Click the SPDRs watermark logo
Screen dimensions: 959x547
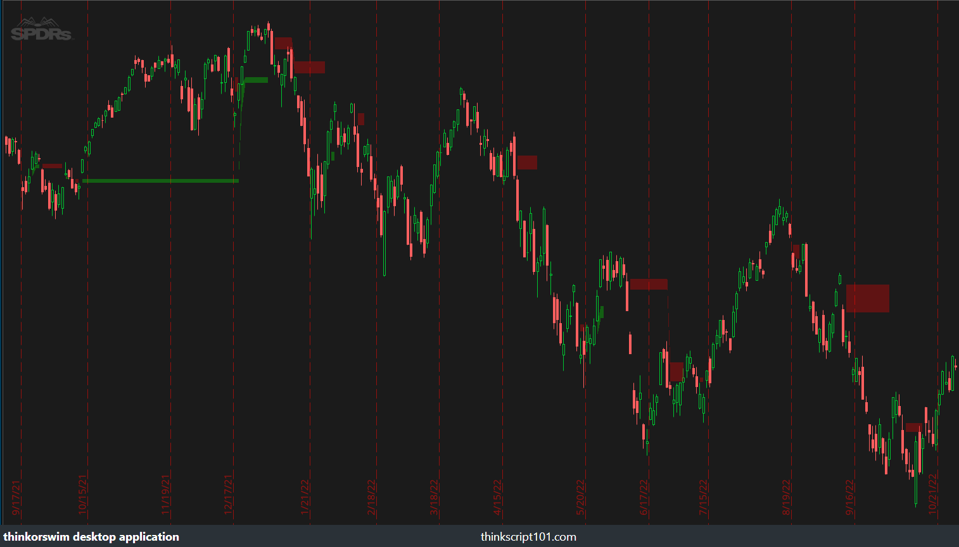[41, 27]
